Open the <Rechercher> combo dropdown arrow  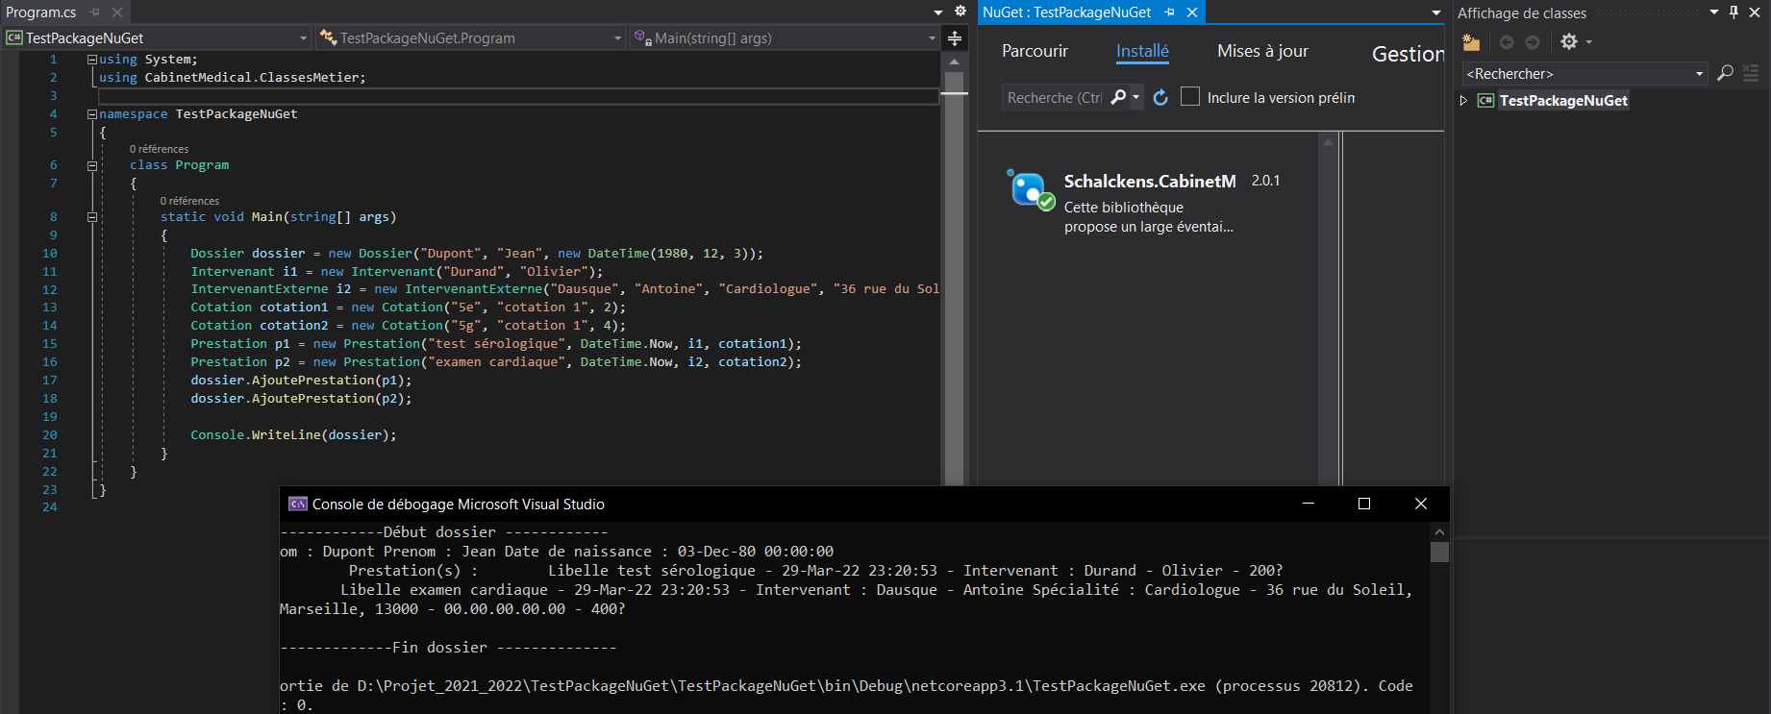1699,74
